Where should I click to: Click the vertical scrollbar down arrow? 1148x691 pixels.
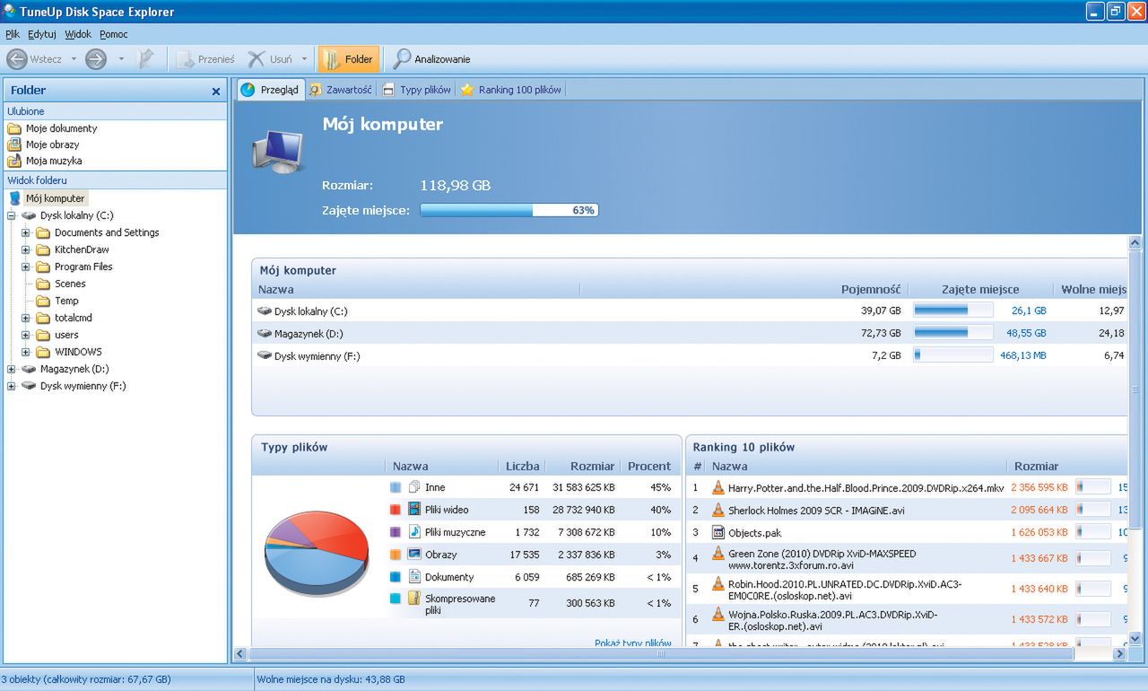click(x=1135, y=638)
